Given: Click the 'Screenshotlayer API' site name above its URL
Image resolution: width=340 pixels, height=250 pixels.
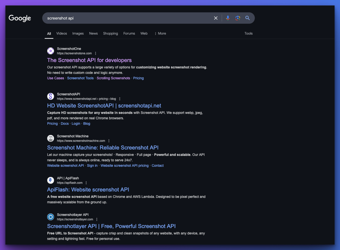Looking at the screenshot, I should point(73,215).
